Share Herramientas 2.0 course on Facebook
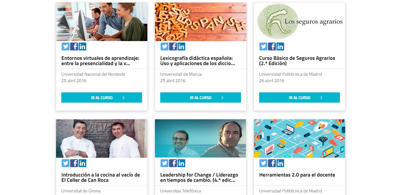 [x=272, y=163]
